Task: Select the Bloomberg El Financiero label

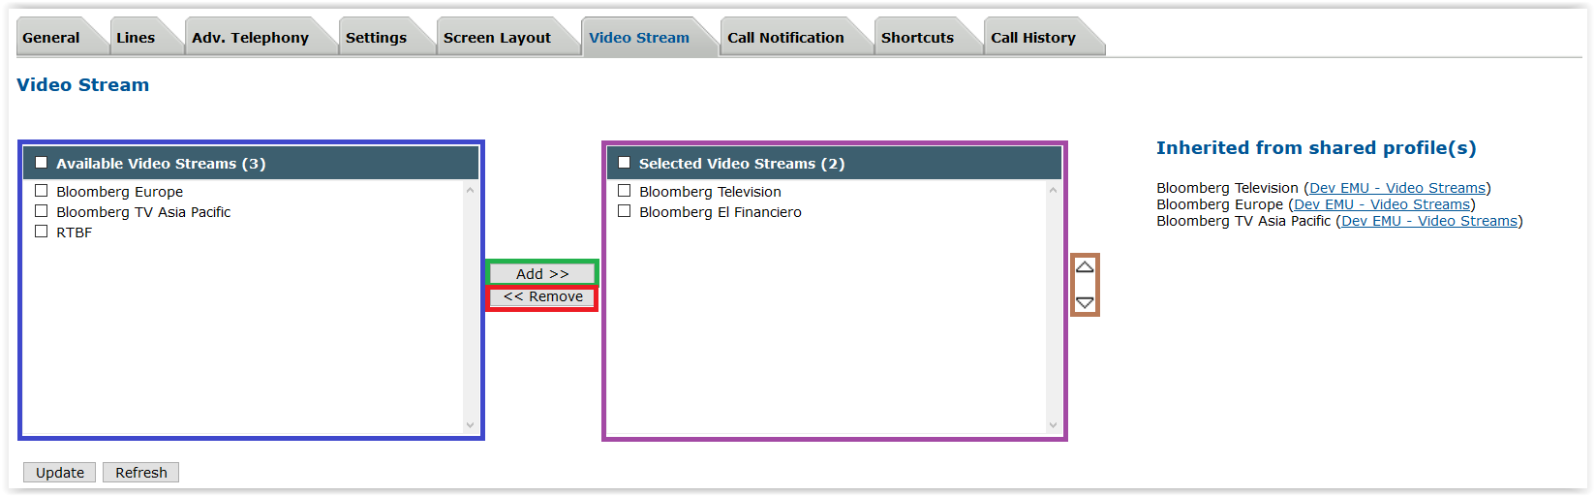Action: pyautogui.click(x=721, y=212)
